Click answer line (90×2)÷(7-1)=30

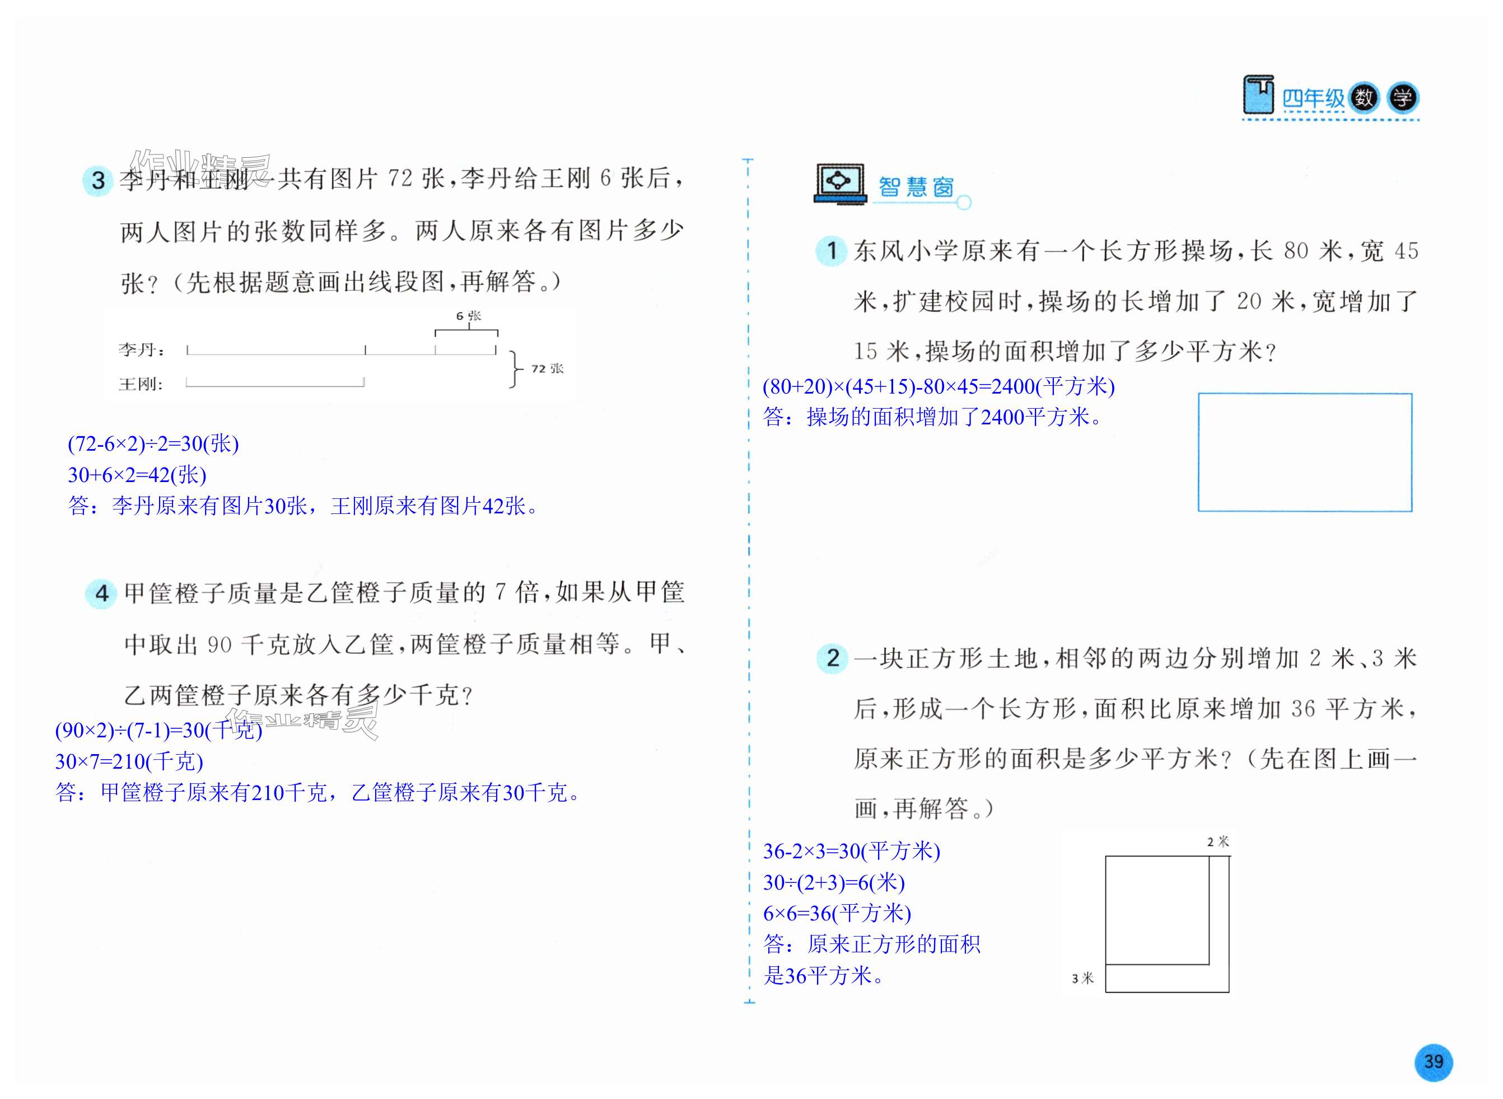click(x=158, y=731)
